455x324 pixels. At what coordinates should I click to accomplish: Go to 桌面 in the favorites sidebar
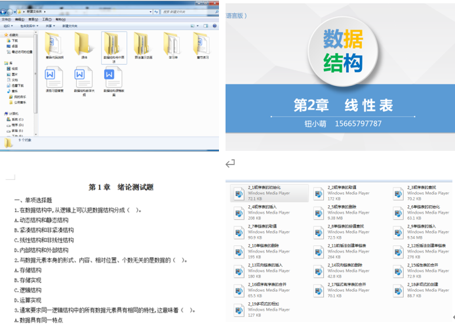click(x=14, y=46)
